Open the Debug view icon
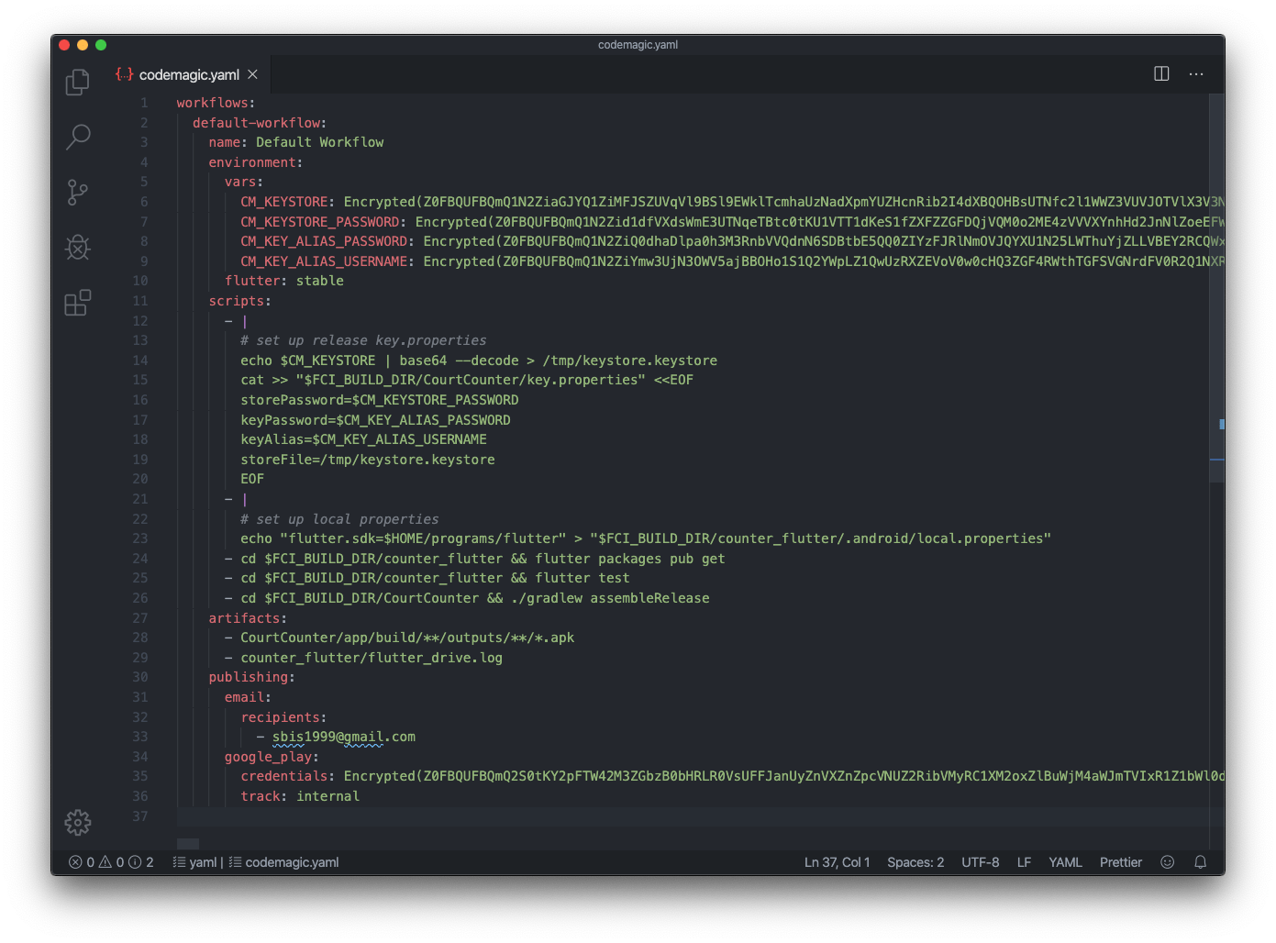 tap(78, 248)
